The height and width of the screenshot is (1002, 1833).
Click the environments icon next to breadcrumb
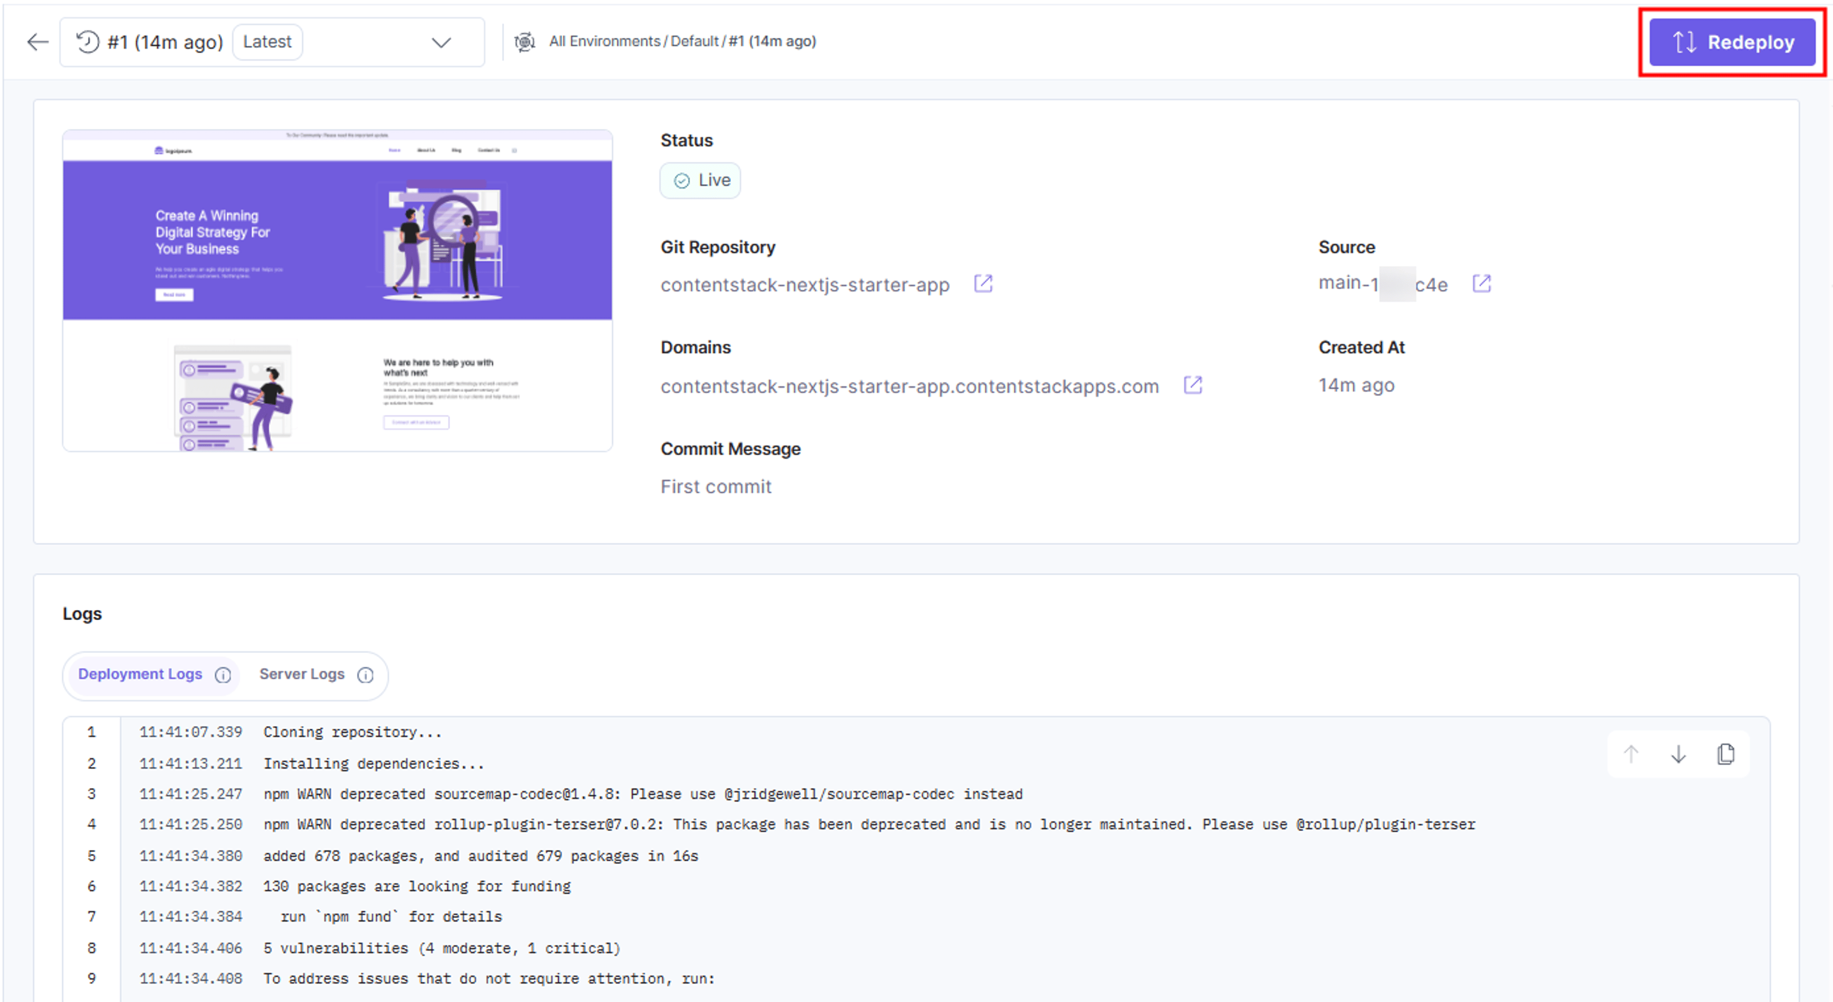pos(525,42)
